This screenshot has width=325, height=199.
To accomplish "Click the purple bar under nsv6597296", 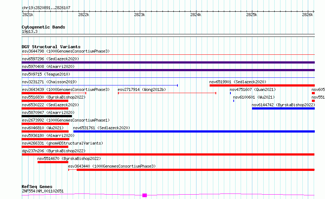I will click(168, 62).
